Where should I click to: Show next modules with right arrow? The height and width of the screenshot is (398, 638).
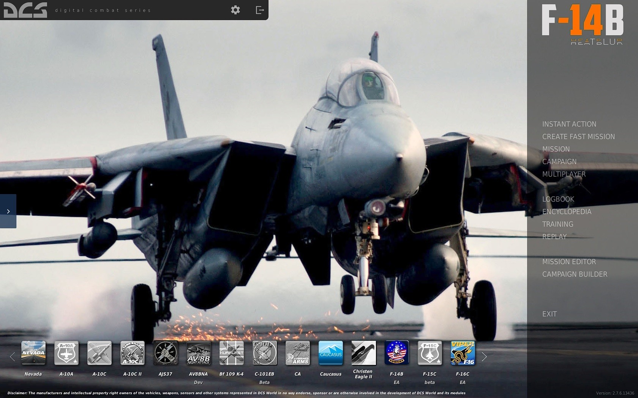coord(484,357)
